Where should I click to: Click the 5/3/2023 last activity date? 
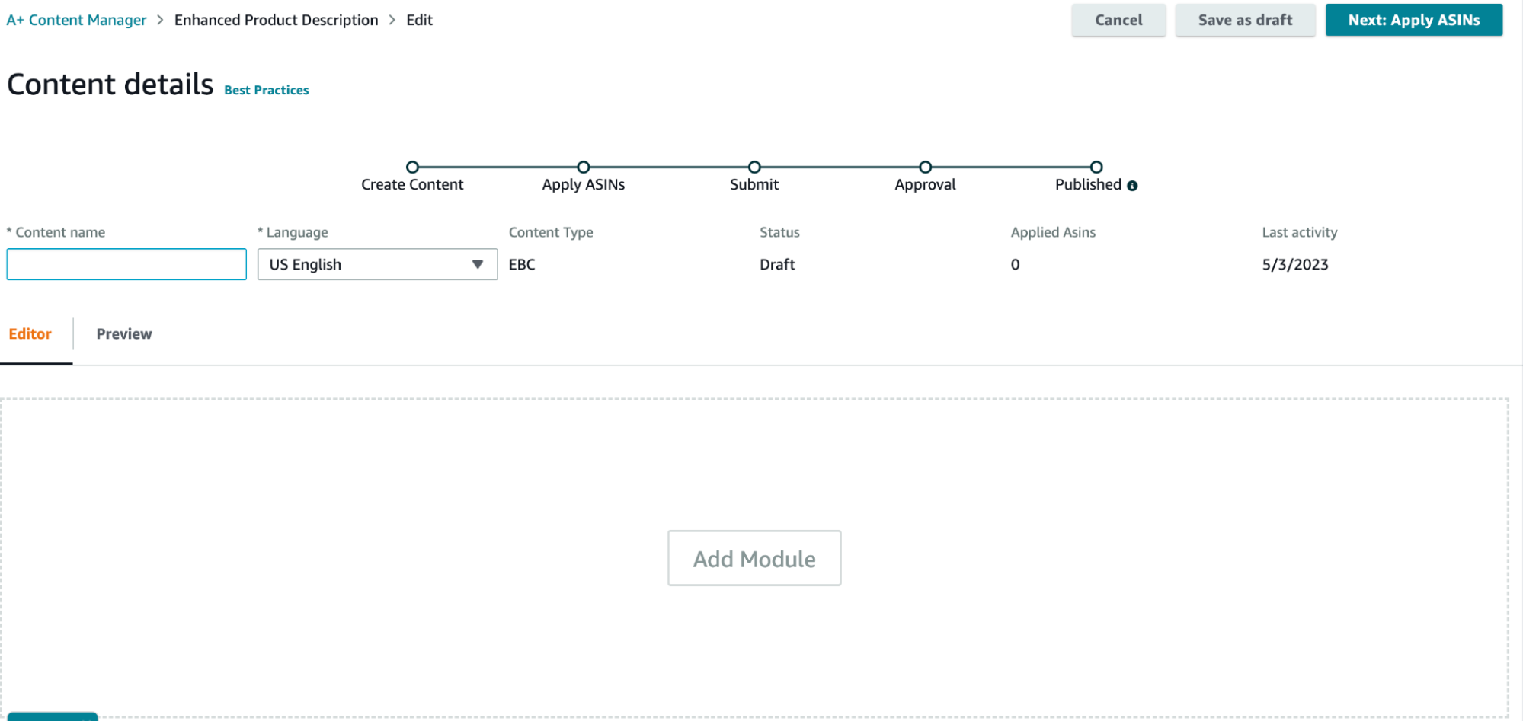click(1295, 264)
